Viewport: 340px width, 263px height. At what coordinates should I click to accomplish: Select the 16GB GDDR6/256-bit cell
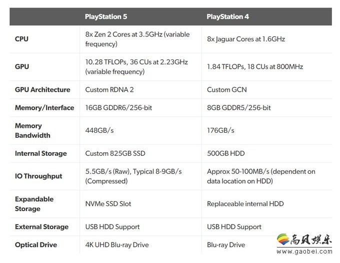(x=118, y=108)
